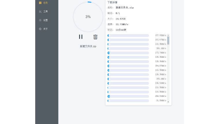Click the progress bar for 173.74KB/s thread
The width and height of the screenshot is (208, 124).
128,53
